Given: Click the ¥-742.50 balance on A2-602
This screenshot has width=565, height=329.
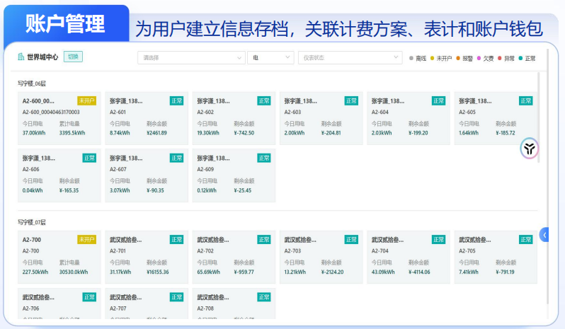Looking at the screenshot, I should (244, 133).
